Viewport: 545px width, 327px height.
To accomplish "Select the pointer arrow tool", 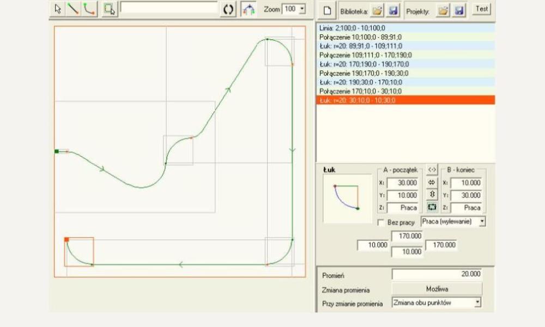I will [58, 9].
